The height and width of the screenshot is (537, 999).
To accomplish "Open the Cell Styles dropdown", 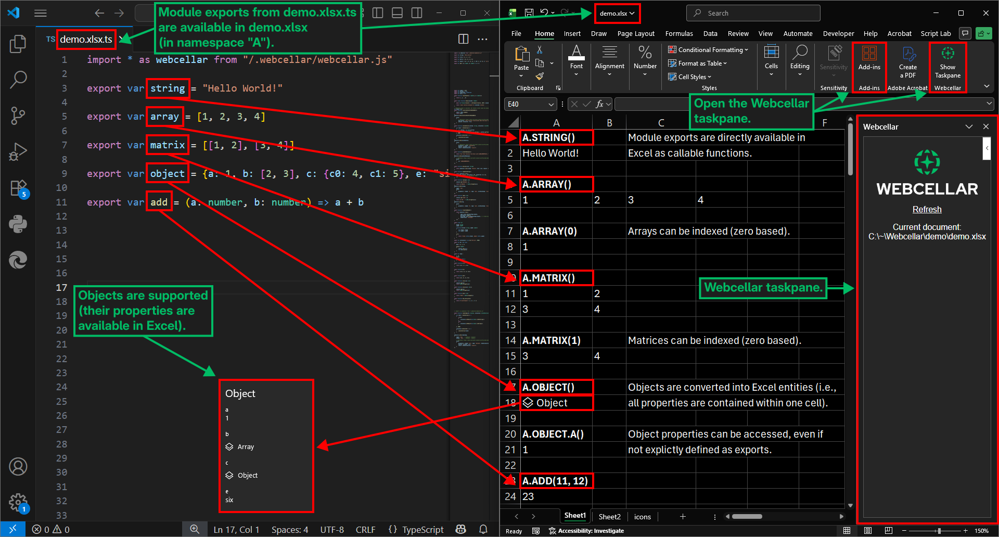I will click(x=690, y=77).
